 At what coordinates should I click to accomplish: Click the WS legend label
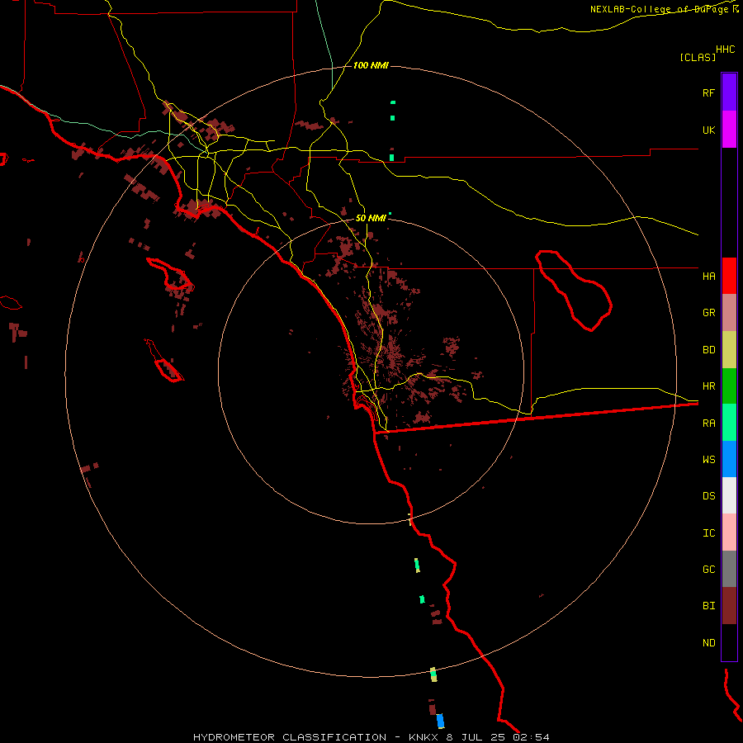(708, 459)
